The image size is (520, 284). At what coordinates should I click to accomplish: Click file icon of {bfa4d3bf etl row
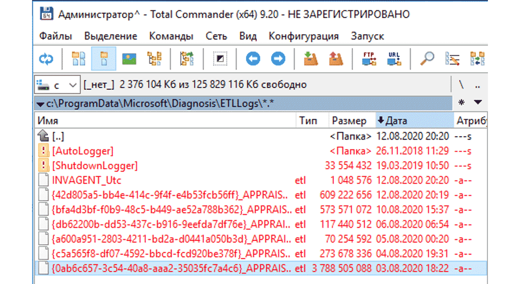pyautogui.click(x=43, y=209)
